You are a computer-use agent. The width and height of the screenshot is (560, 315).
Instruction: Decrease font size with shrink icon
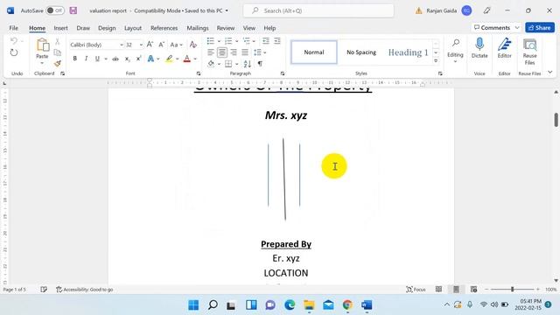pos(161,45)
